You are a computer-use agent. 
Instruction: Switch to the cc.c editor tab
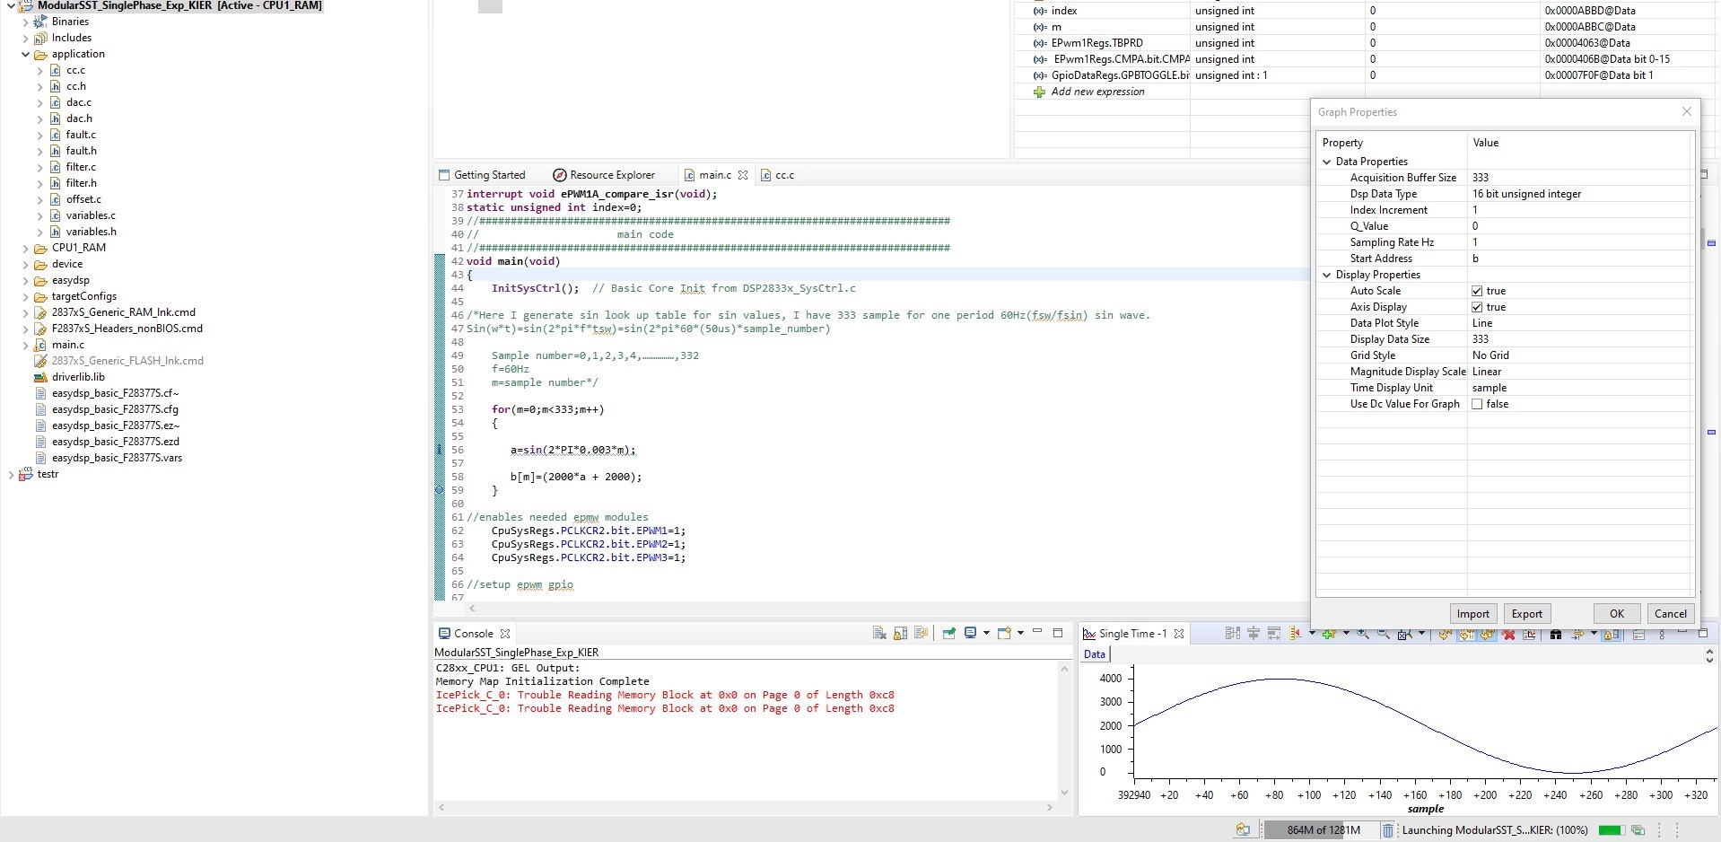778,175
